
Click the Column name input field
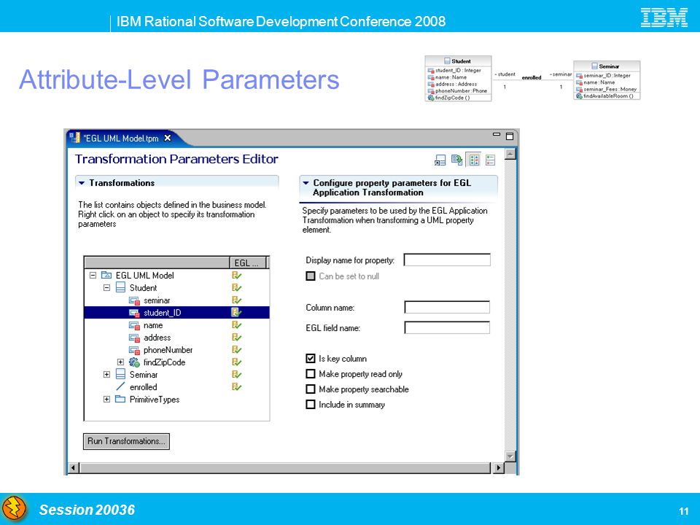(447, 307)
